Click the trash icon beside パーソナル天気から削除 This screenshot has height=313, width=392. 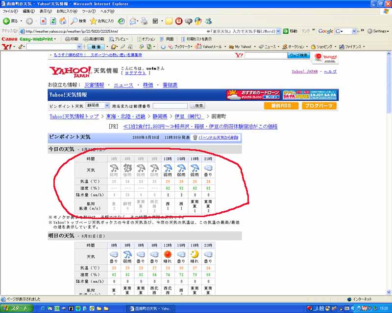(x=195, y=137)
